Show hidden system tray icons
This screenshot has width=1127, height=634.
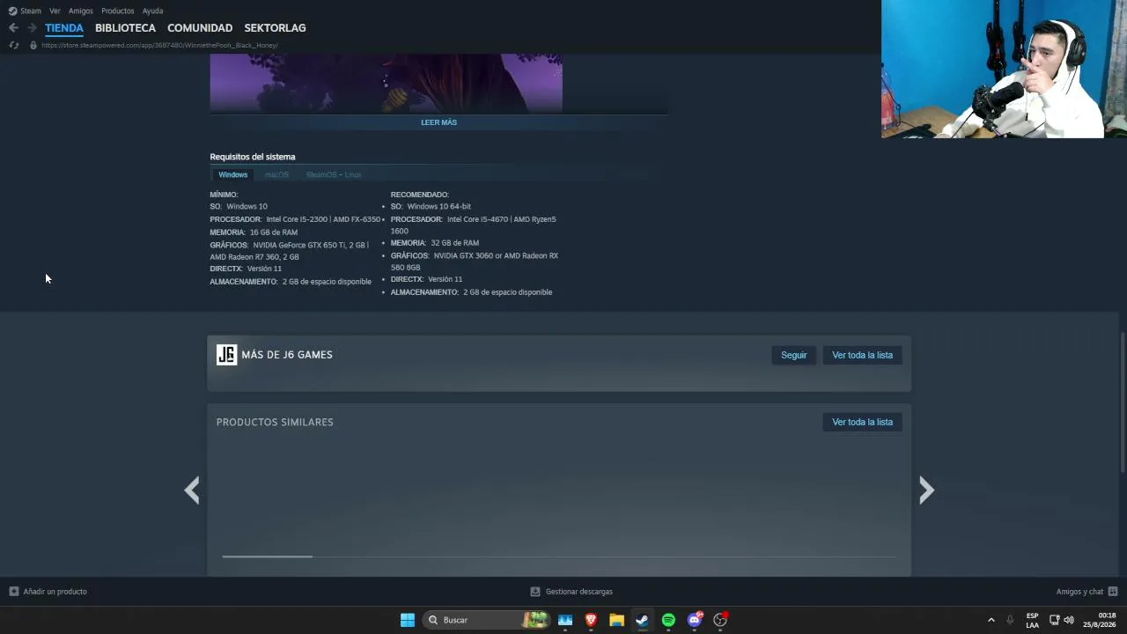point(991,620)
